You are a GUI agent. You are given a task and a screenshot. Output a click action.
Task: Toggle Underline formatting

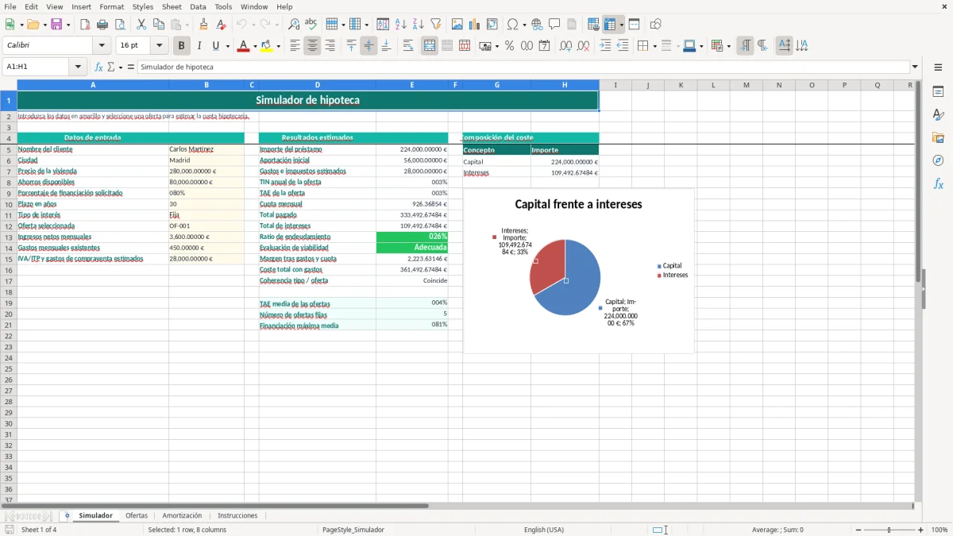[214, 46]
